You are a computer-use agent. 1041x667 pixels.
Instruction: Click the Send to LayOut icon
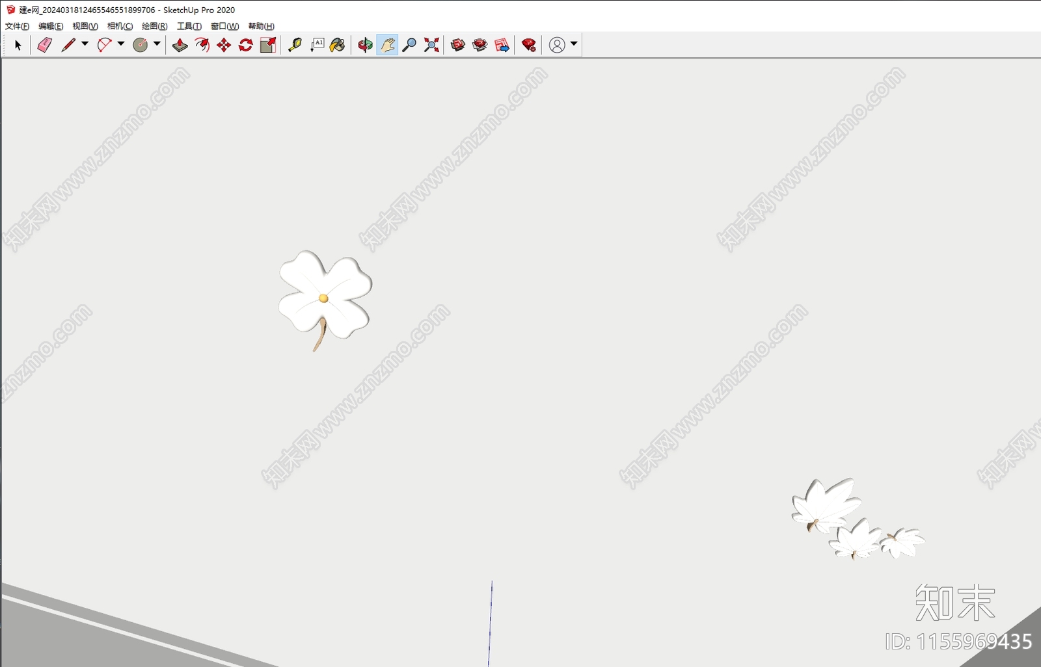[502, 45]
